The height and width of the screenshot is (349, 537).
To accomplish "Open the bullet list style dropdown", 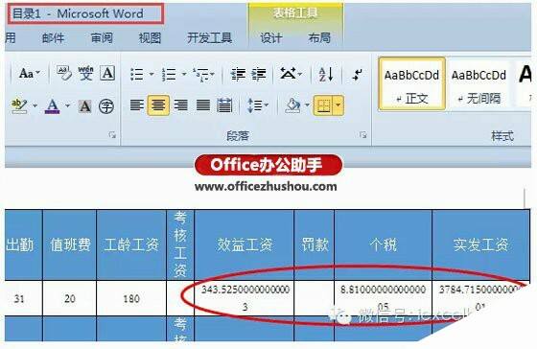I will pyautogui.click(x=152, y=74).
